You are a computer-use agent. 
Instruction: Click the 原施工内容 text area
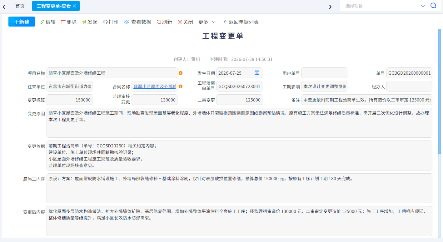239,188
